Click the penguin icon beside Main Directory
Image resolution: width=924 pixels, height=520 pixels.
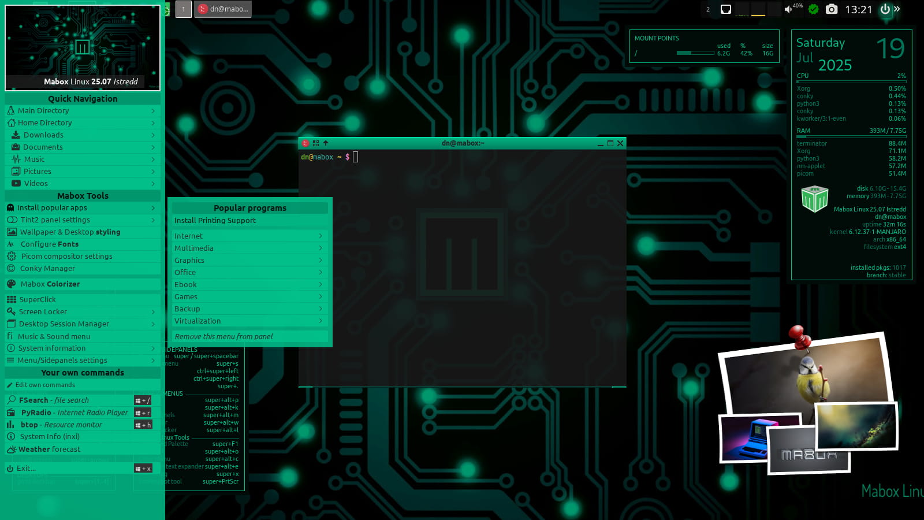(10, 110)
